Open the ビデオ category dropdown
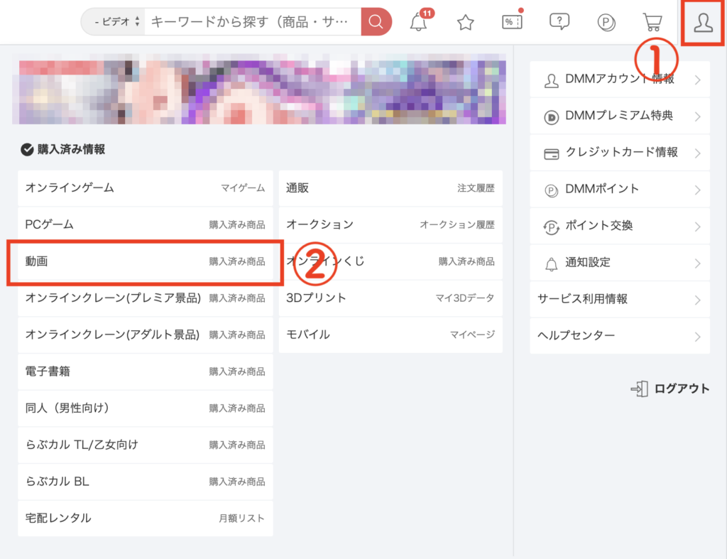This screenshot has width=727, height=559. 113,22
